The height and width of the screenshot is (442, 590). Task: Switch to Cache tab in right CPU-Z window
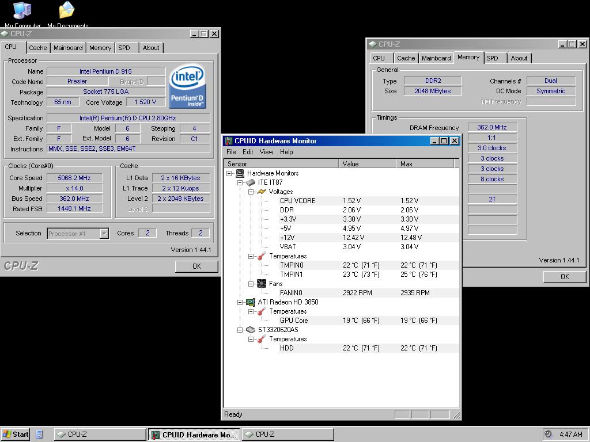[x=406, y=58]
